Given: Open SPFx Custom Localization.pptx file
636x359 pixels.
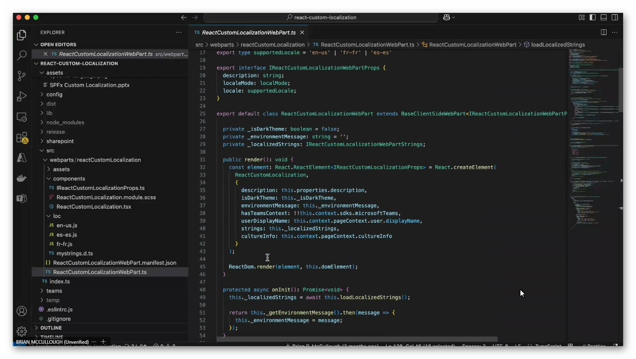Looking at the screenshot, I should [x=110, y=85].
